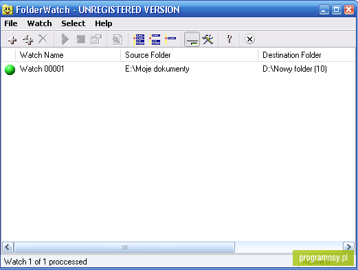Sort by the Destination Folder column header
The width and height of the screenshot is (358, 270).
coord(306,55)
